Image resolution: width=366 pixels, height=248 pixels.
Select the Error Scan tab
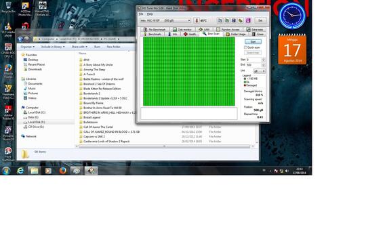click(211, 34)
